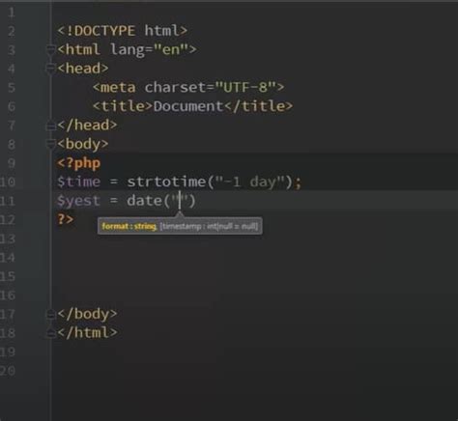This screenshot has width=458, height=421.
Task: Click the DOCTYPE html declaration text
Action: coord(123,31)
